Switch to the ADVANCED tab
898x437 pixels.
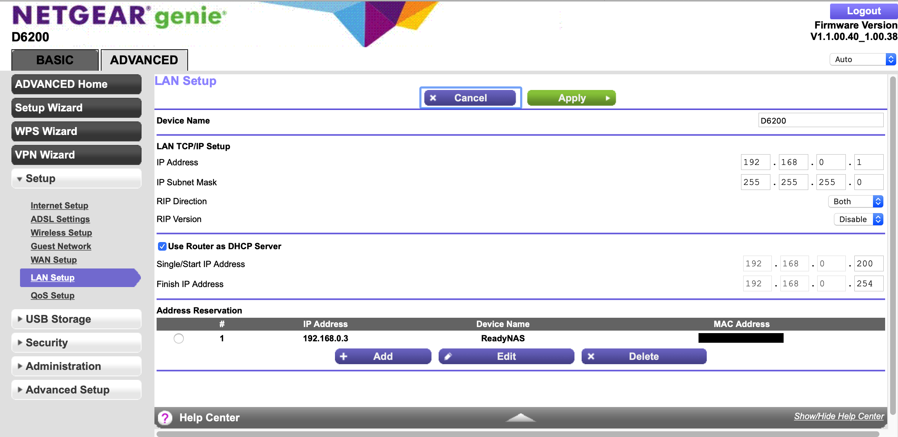[144, 60]
